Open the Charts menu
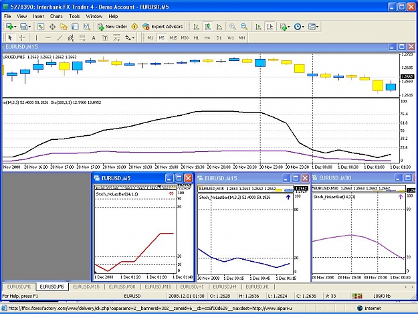 [56, 16]
